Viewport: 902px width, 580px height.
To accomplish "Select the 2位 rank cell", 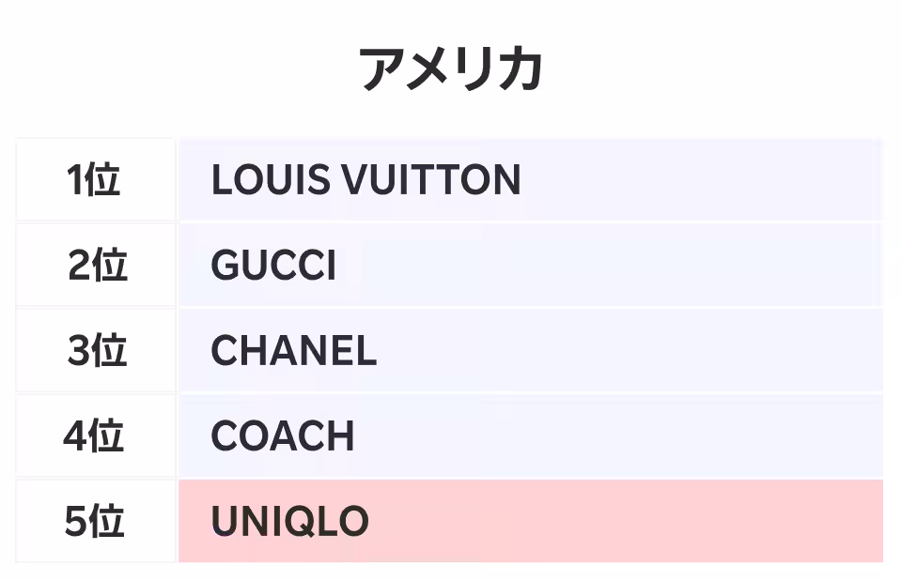I will pos(97,267).
